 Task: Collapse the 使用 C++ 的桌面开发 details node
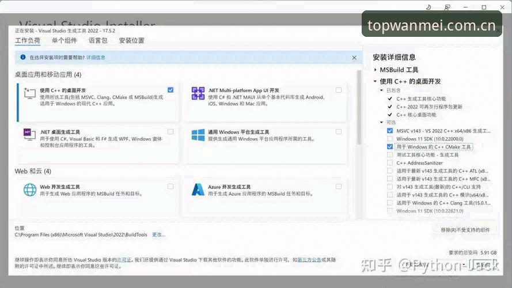click(375, 81)
